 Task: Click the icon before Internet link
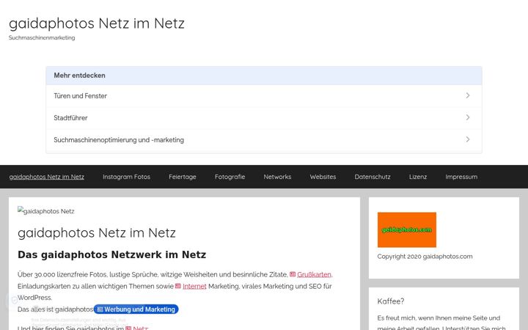[x=178, y=286]
